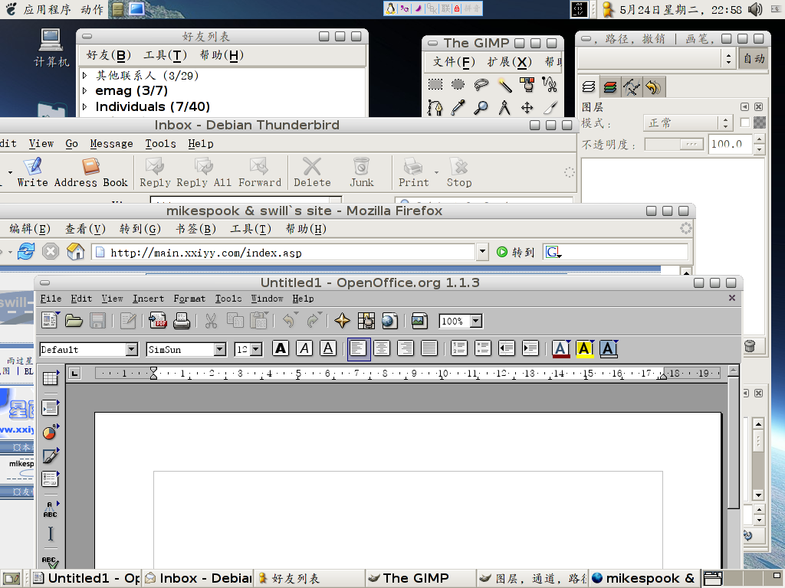Click Delete in Thunderbird toolbar
This screenshot has height=588, width=785.
pyautogui.click(x=312, y=172)
